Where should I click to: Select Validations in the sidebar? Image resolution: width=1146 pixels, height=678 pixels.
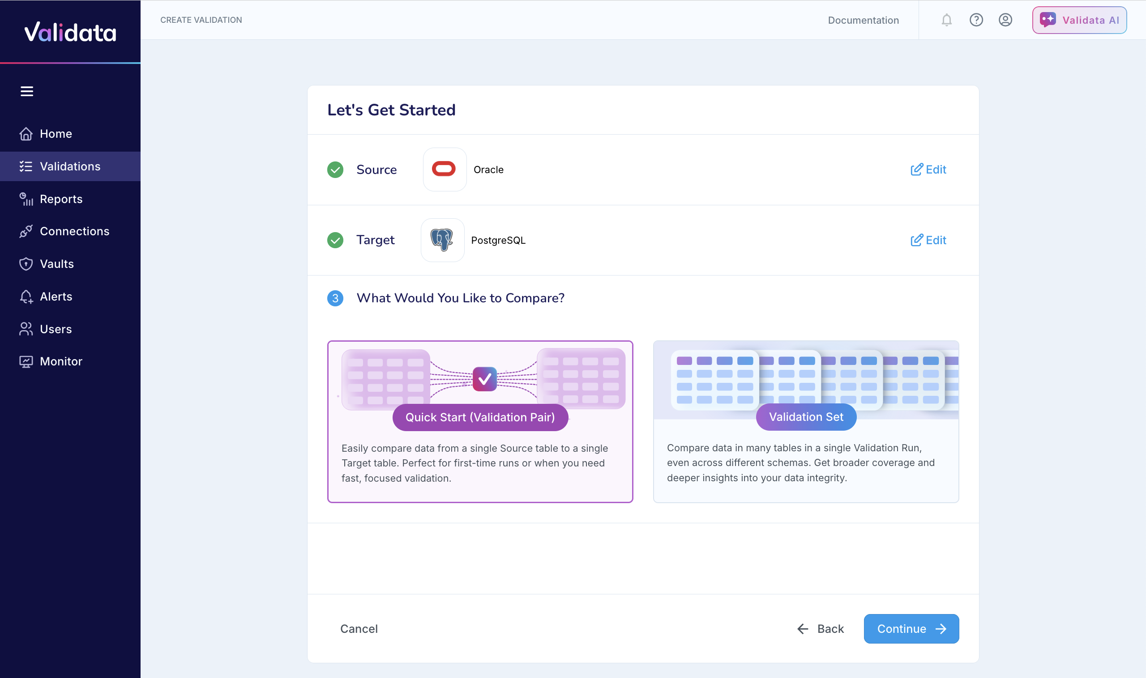click(70, 166)
